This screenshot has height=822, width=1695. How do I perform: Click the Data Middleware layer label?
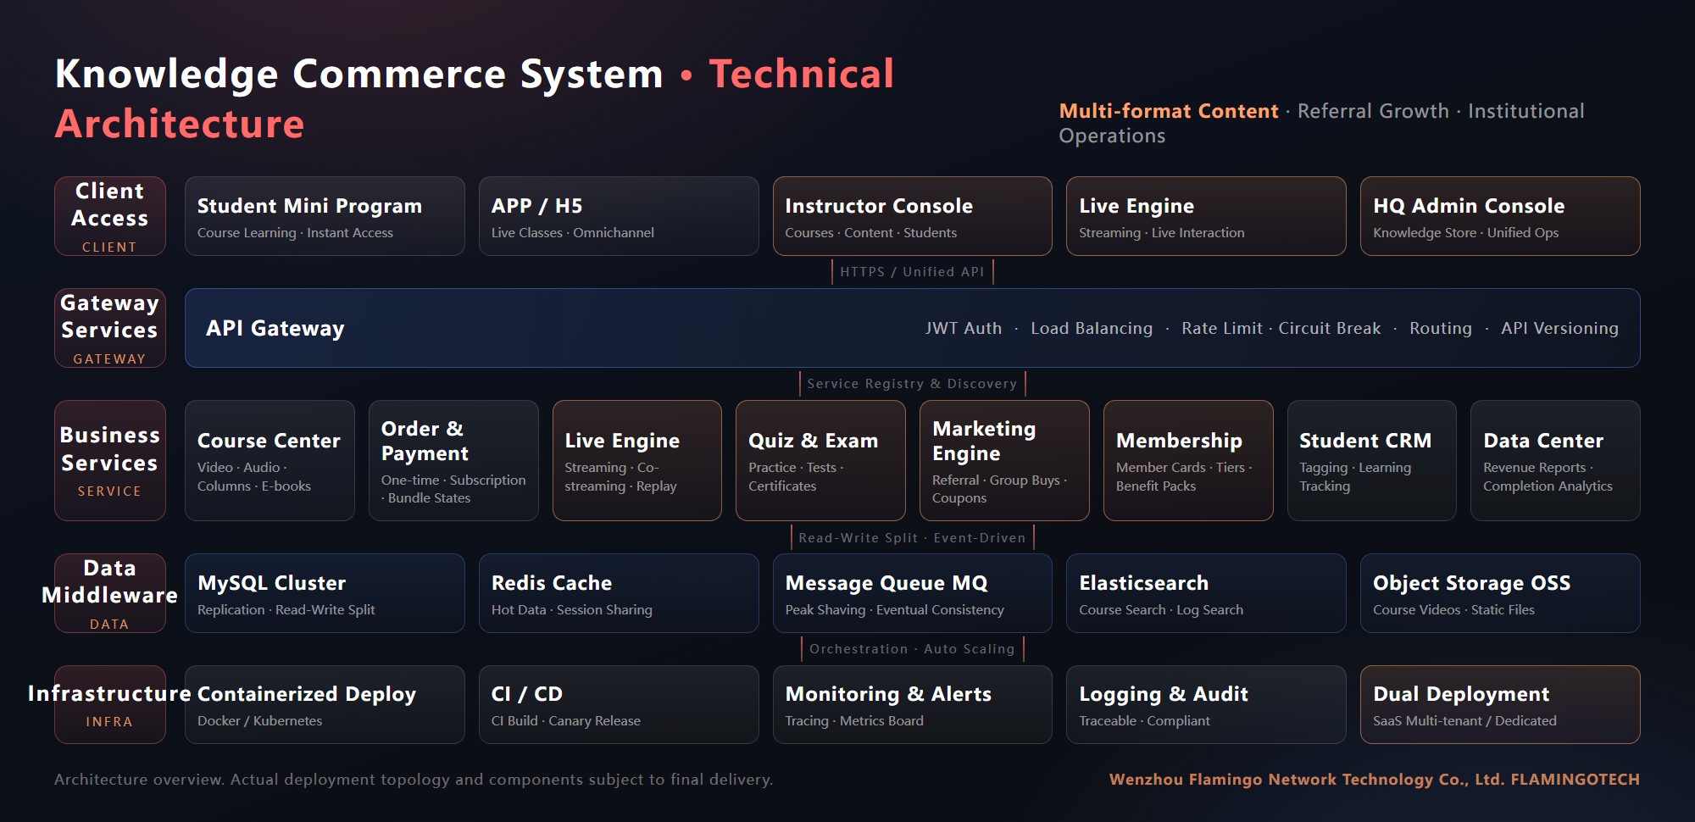110,593
